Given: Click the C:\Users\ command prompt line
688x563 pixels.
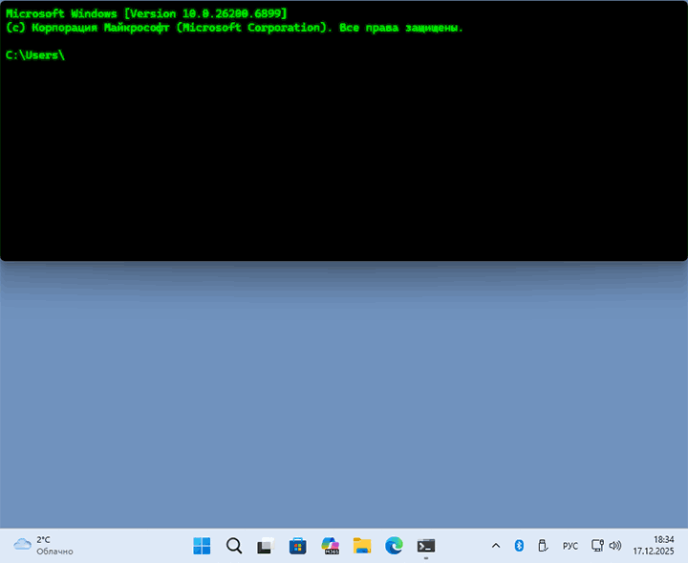Looking at the screenshot, I should (35, 55).
